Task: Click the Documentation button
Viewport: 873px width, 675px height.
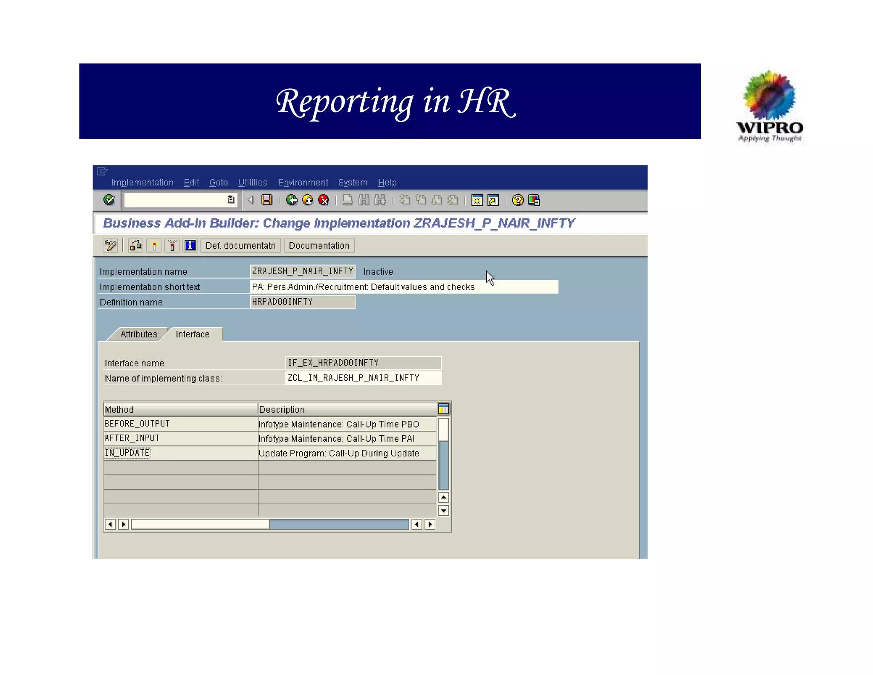Action: tap(319, 245)
